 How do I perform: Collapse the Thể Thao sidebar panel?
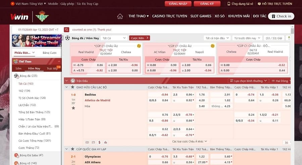59,61
